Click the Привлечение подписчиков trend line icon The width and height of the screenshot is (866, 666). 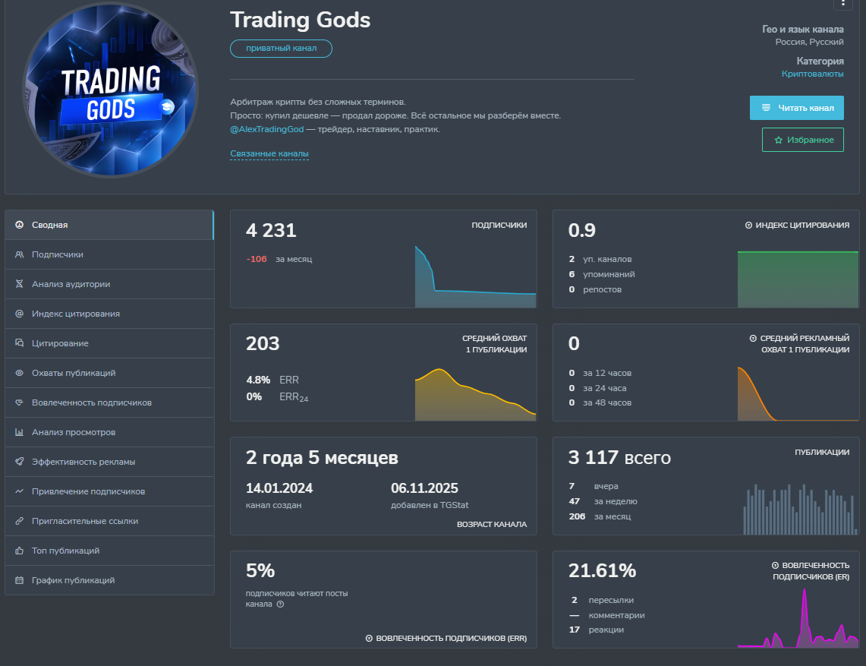point(19,491)
